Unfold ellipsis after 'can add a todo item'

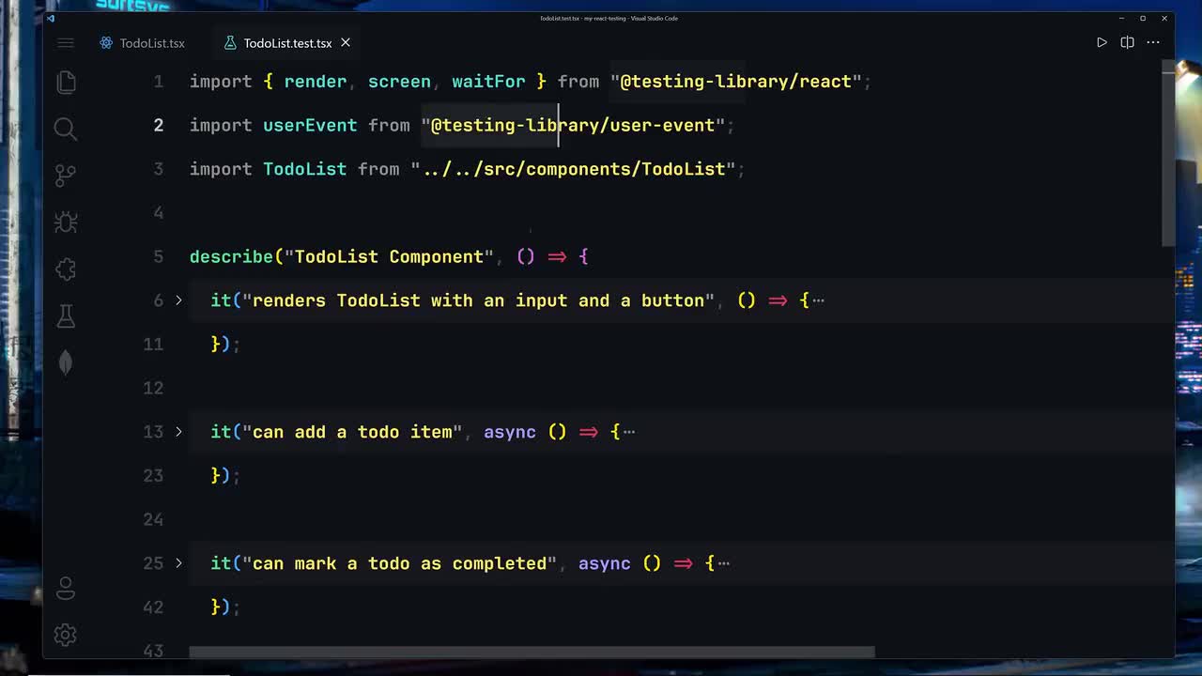pyautogui.click(x=629, y=432)
